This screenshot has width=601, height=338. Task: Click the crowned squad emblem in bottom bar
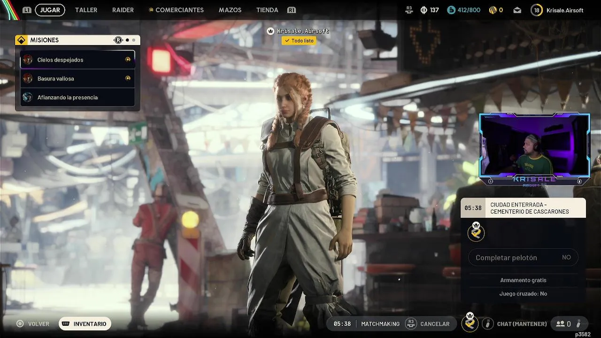click(x=470, y=322)
